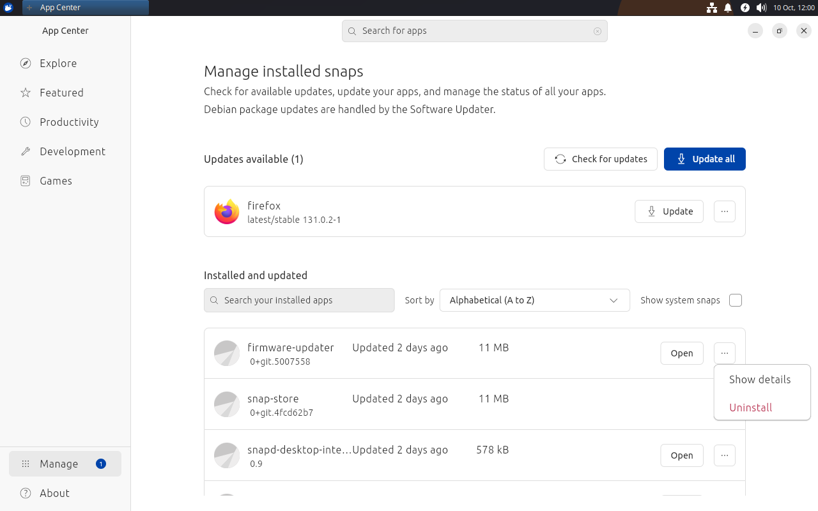Viewport: 818px width, 511px height.
Task: Enable Show system snaps checkbox
Action: point(736,300)
